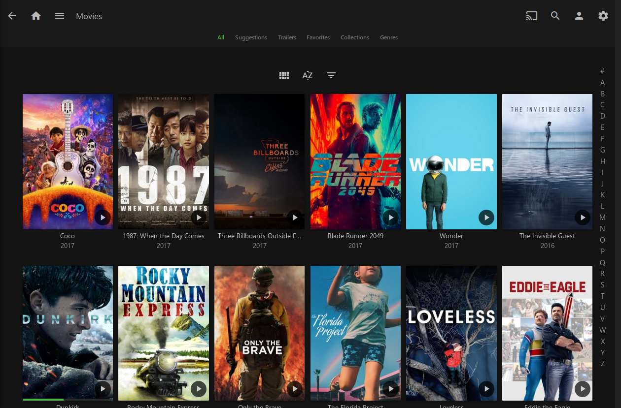Image resolution: width=621 pixels, height=408 pixels.
Task: Open the Genres section
Action: coord(389,37)
